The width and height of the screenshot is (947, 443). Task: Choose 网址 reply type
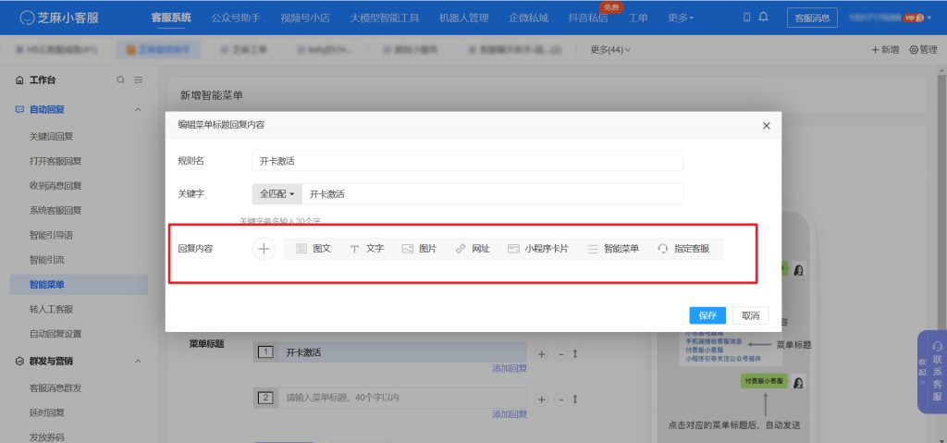pos(473,249)
